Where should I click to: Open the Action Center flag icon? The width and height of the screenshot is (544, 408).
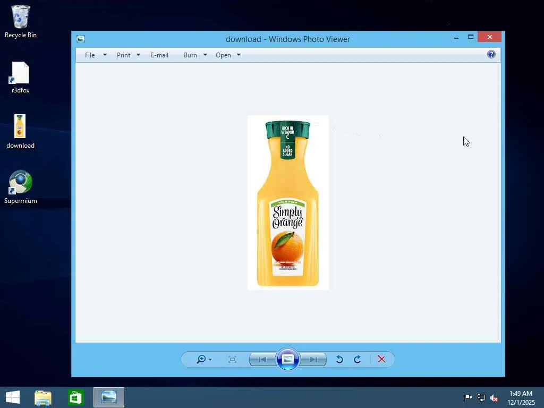click(x=468, y=397)
